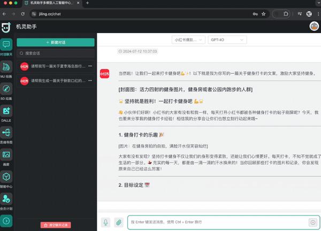Click the 坚持就是胜利 title line

pos(161,101)
